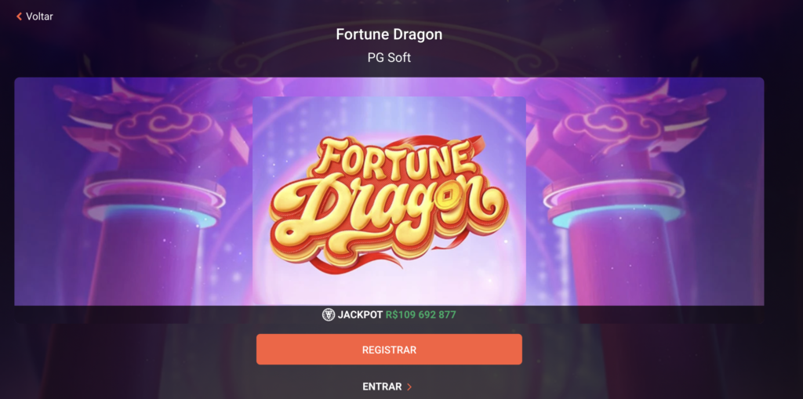This screenshot has height=399, width=803.
Task: Click the REGISTRAR button
Action: coord(389,350)
